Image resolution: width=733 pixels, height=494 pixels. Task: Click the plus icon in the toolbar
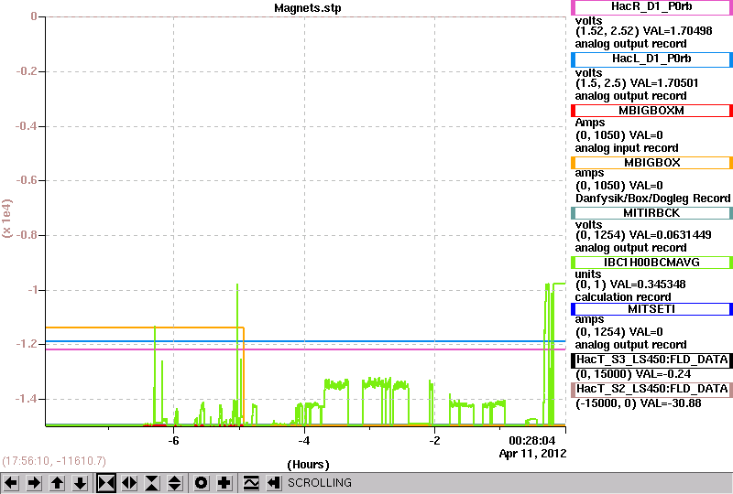[x=224, y=483]
